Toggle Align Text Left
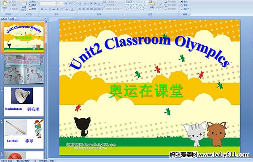The image size is (253, 162). point(80,9)
